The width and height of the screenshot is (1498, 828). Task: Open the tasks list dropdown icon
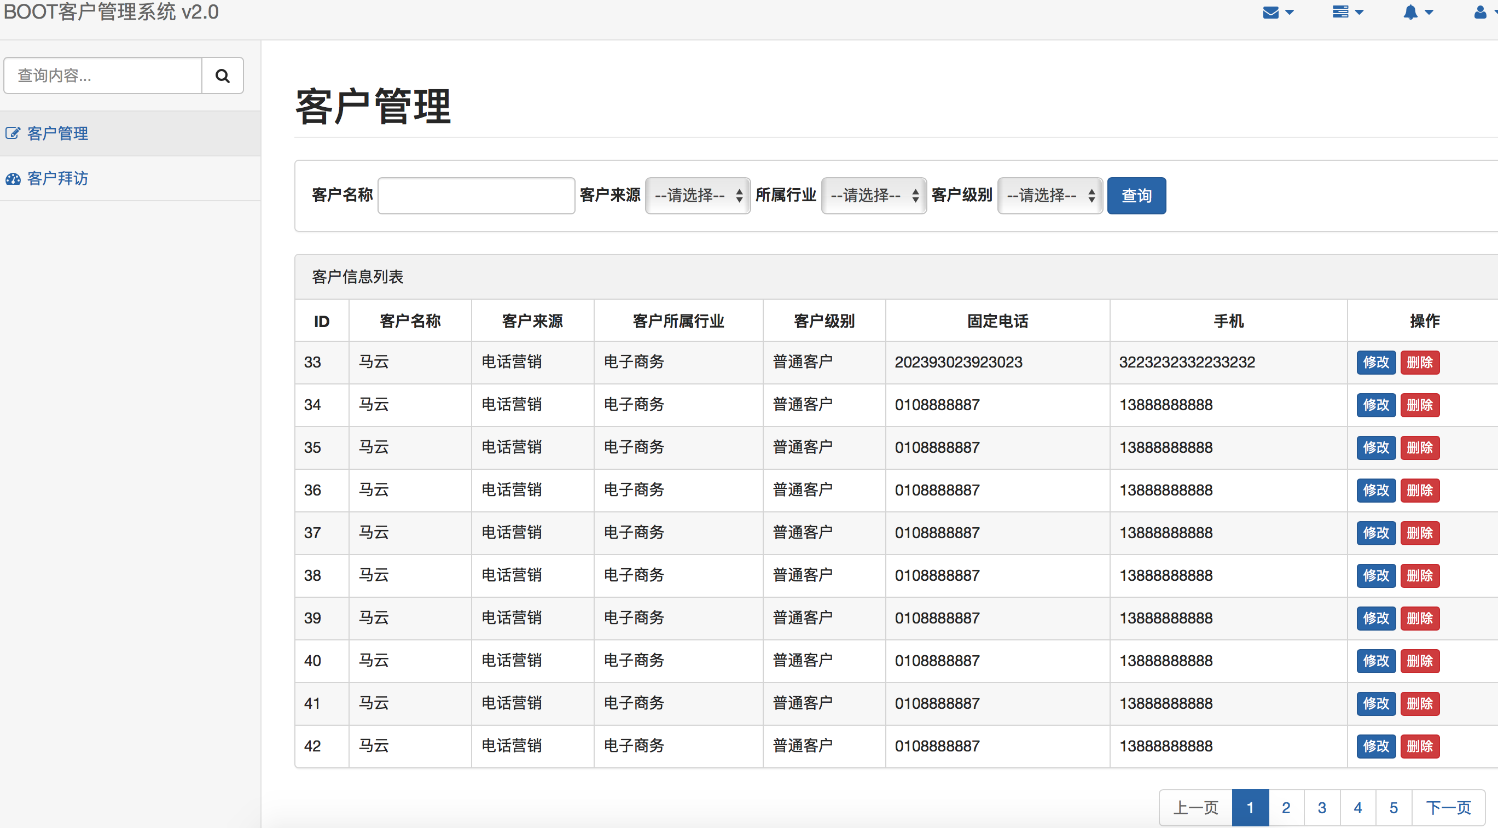[1348, 12]
